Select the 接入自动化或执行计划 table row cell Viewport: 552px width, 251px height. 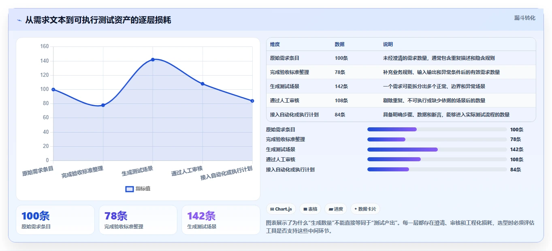tap(294, 114)
